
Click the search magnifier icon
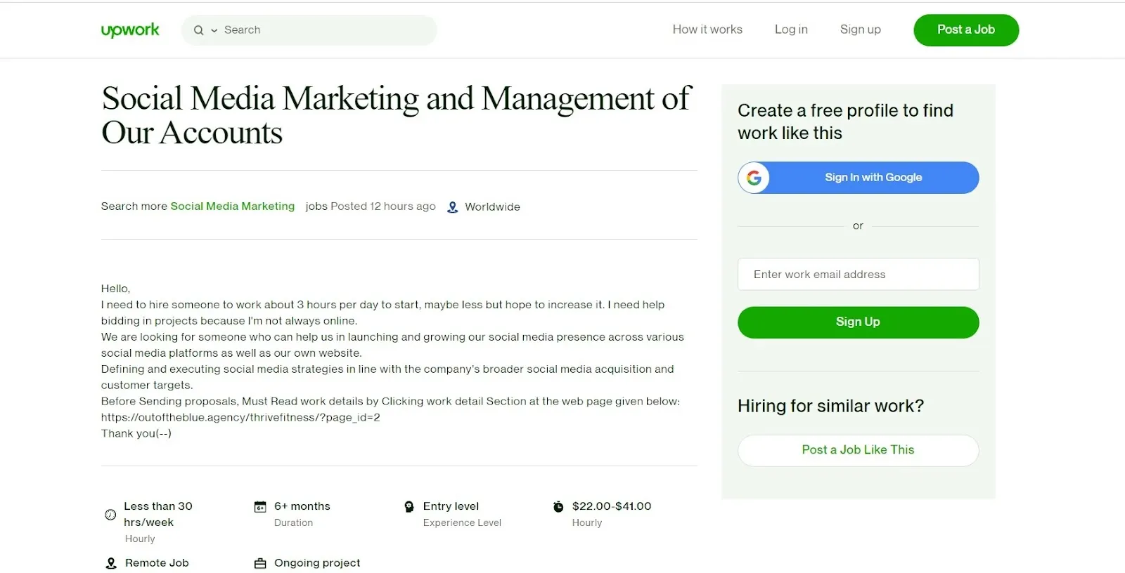coord(199,30)
